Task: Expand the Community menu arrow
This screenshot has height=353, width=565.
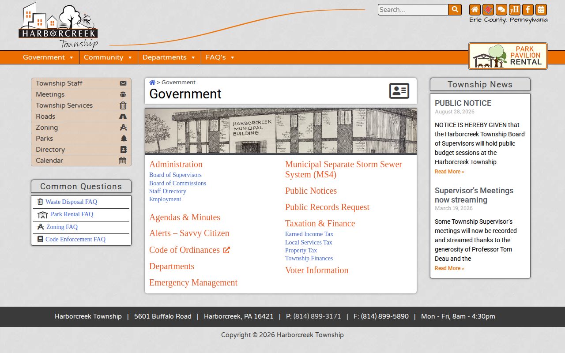Action: point(130,58)
